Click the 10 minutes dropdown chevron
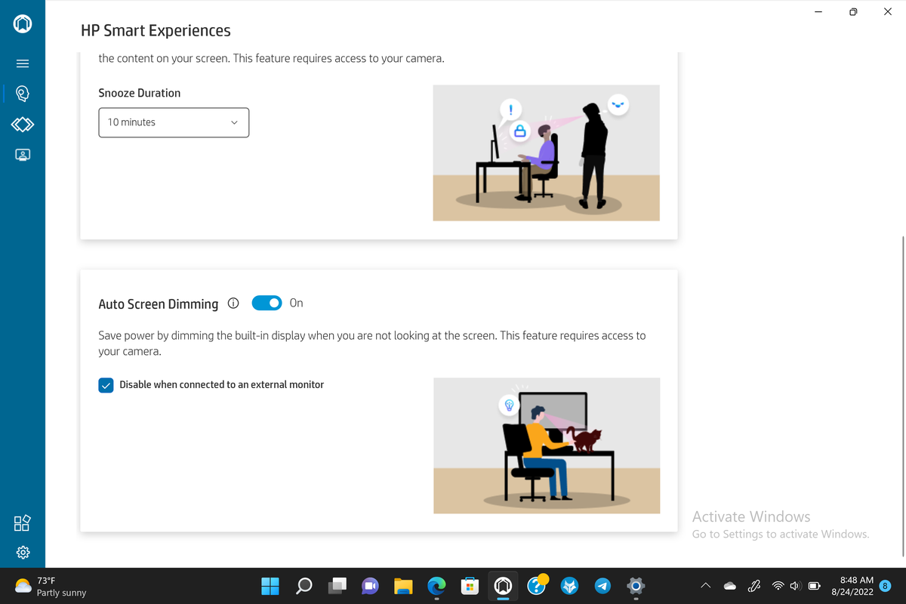The image size is (906, 604). click(234, 122)
